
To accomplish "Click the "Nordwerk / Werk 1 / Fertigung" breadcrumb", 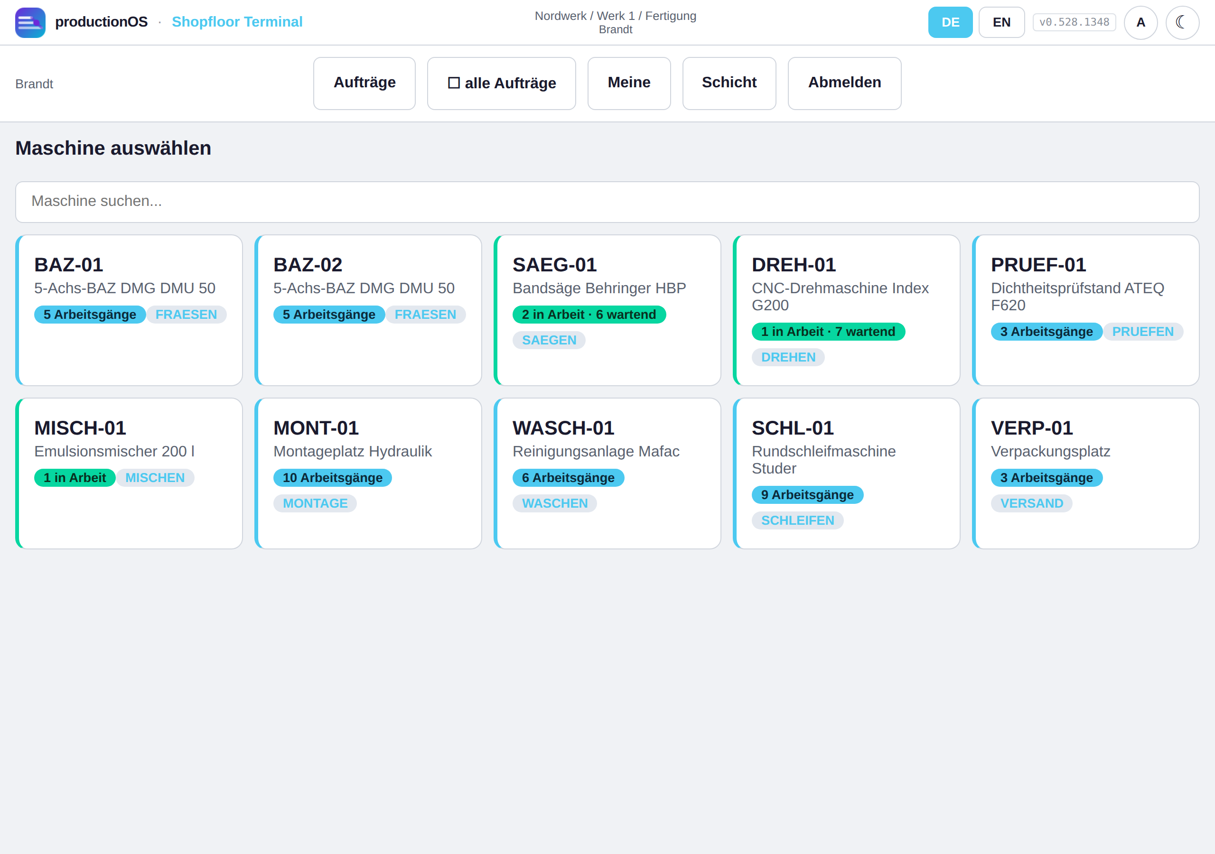I will coord(616,16).
